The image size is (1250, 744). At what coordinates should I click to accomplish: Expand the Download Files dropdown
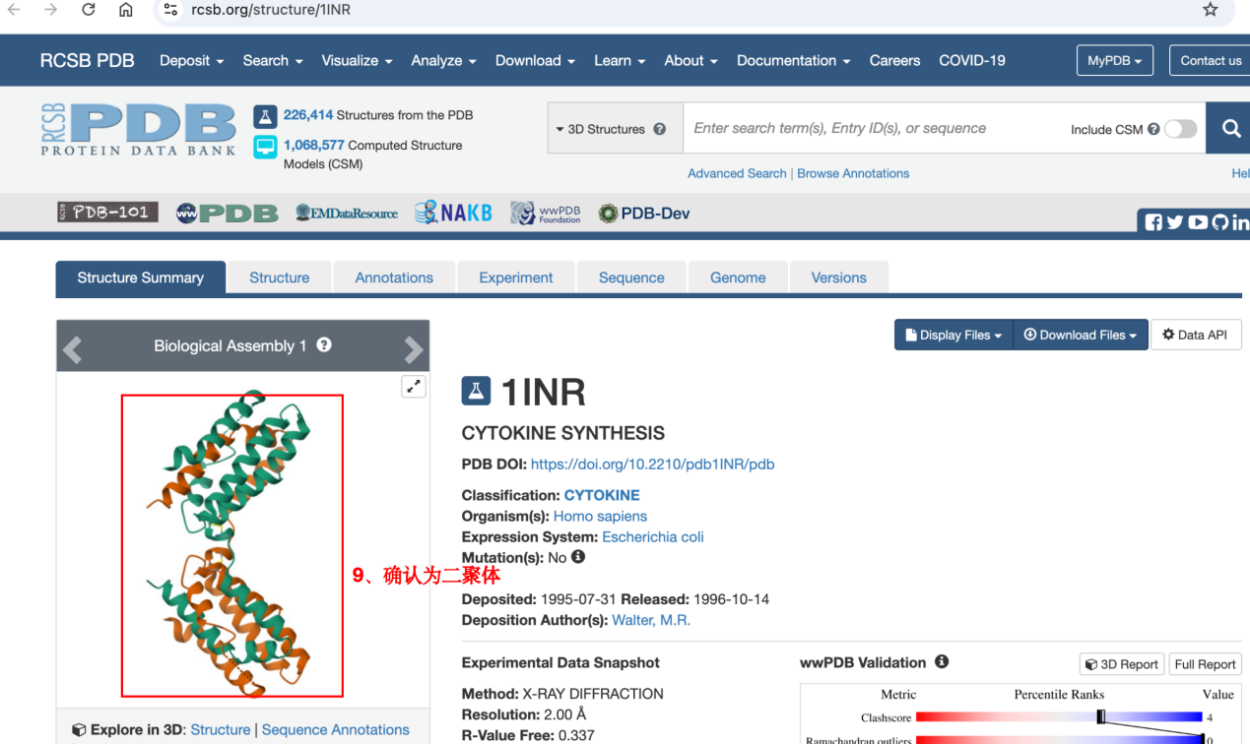point(1081,335)
